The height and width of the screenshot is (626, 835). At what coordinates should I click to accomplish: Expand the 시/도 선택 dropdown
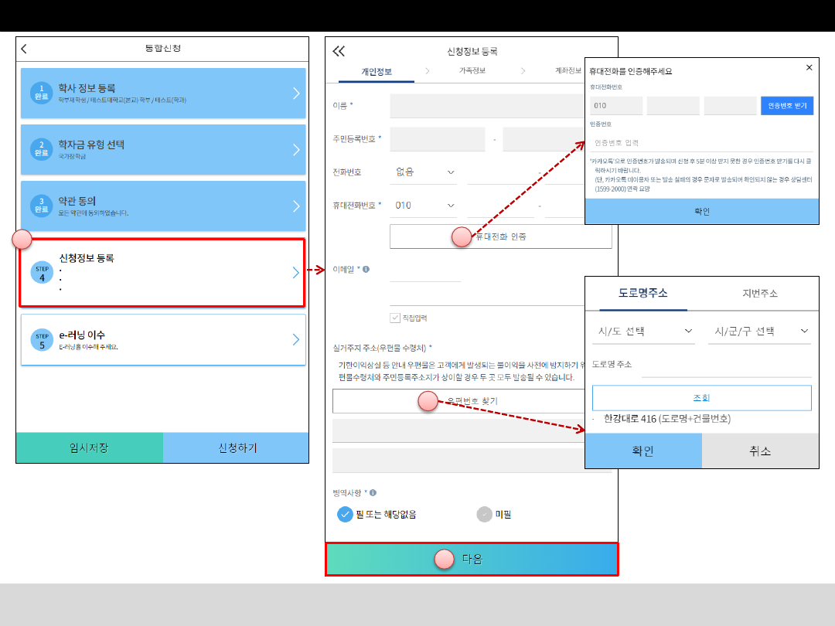642,332
